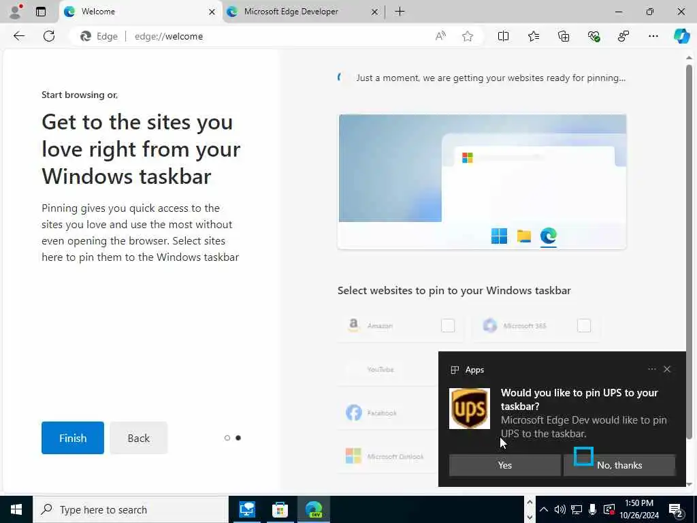697x523 pixels.
Task: Select the second page indicator dot
Action: pyautogui.click(x=238, y=438)
